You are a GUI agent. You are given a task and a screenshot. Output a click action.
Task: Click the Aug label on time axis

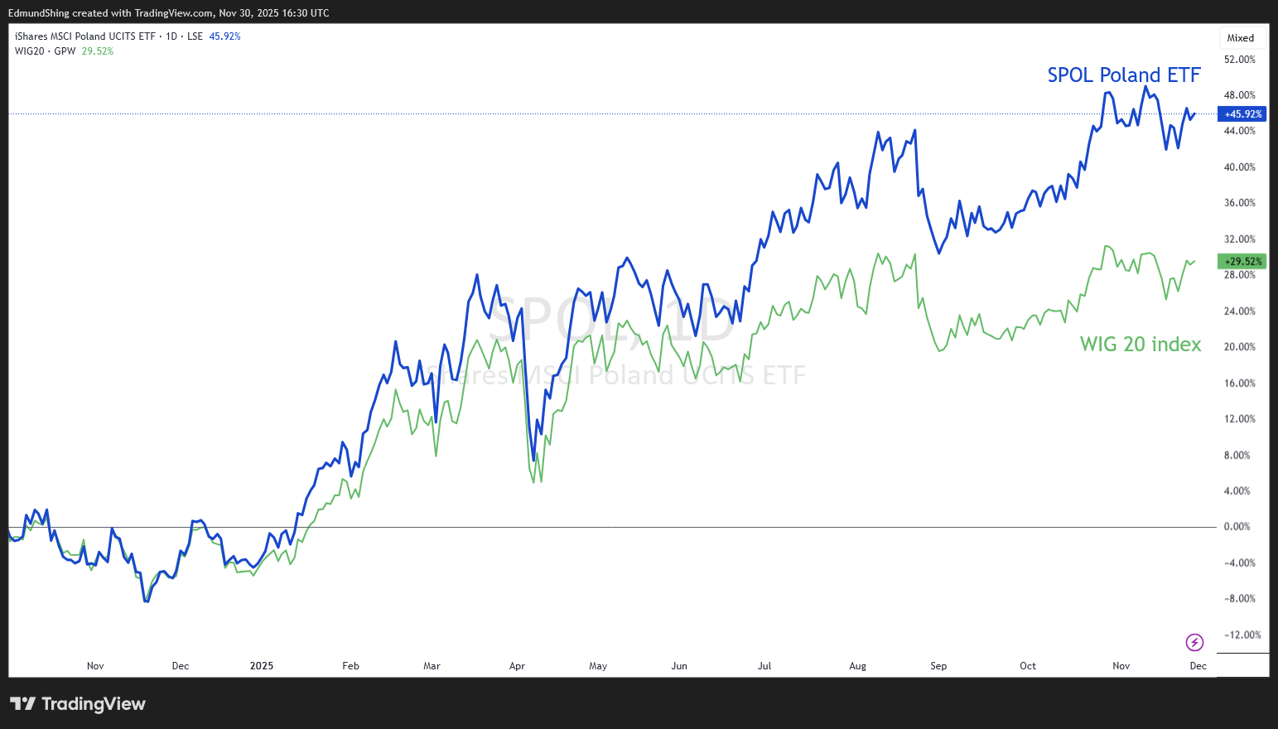(x=858, y=666)
